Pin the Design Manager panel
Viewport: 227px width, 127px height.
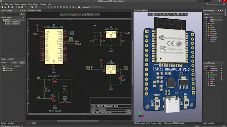tap(22, 11)
